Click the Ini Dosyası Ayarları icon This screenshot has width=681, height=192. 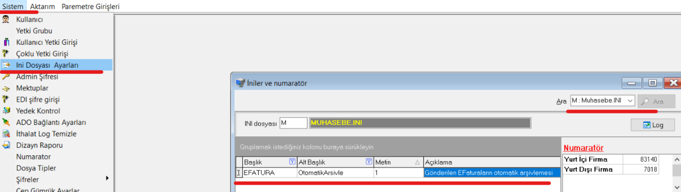pyautogui.click(x=6, y=65)
